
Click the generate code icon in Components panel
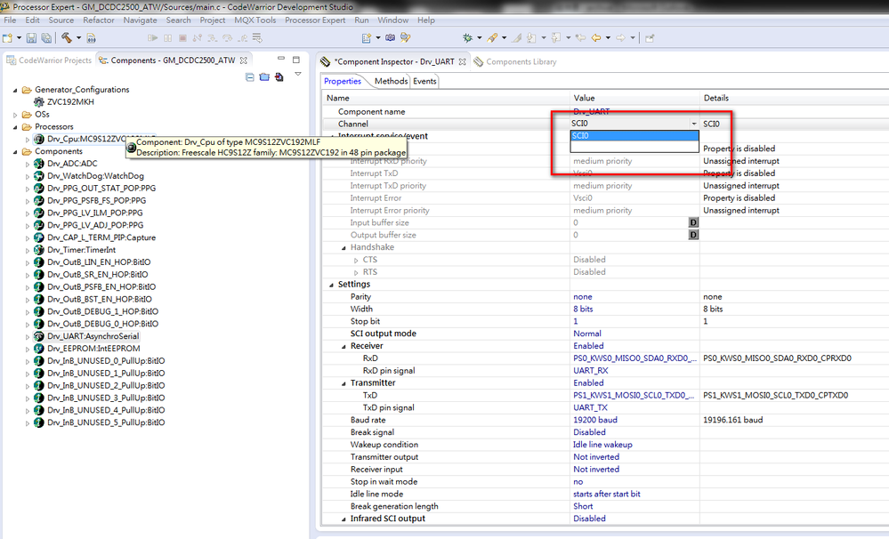(279, 77)
